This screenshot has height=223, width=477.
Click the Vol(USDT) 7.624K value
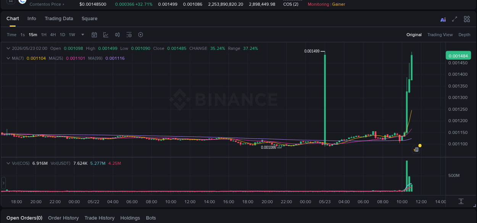click(x=80, y=163)
